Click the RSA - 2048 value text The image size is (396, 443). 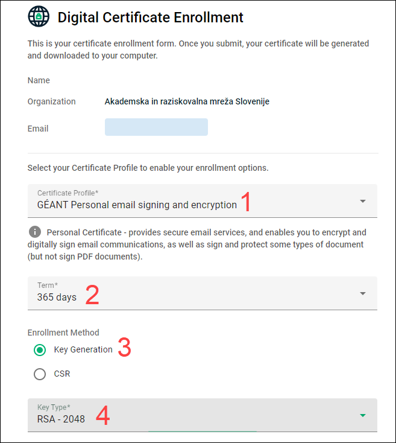point(61,419)
